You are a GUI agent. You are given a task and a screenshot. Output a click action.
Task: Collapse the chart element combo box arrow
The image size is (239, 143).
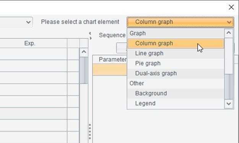point(229,22)
